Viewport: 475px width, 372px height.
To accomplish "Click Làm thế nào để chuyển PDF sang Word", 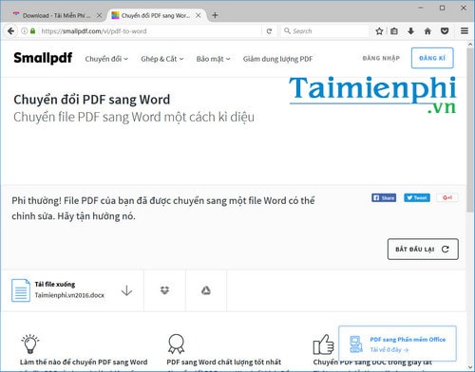I will (x=84, y=362).
